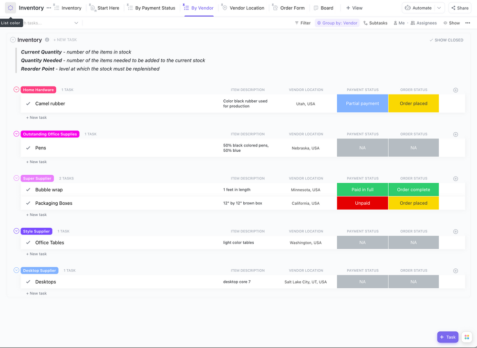
Task: Mark Camel rubber task complete
Action: [28, 104]
